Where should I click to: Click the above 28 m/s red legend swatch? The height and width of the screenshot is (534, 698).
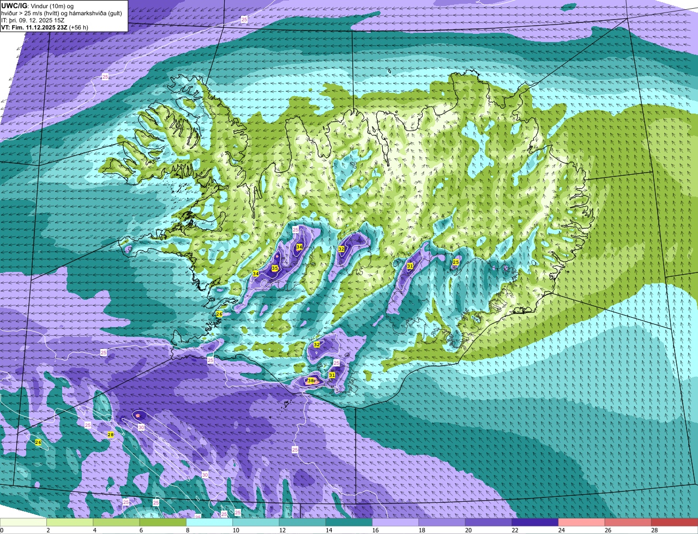(x=675, y=522)
